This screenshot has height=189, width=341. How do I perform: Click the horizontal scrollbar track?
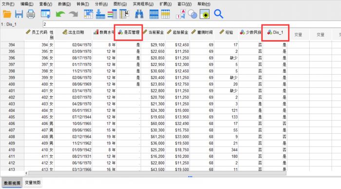[x=157, y=173]
